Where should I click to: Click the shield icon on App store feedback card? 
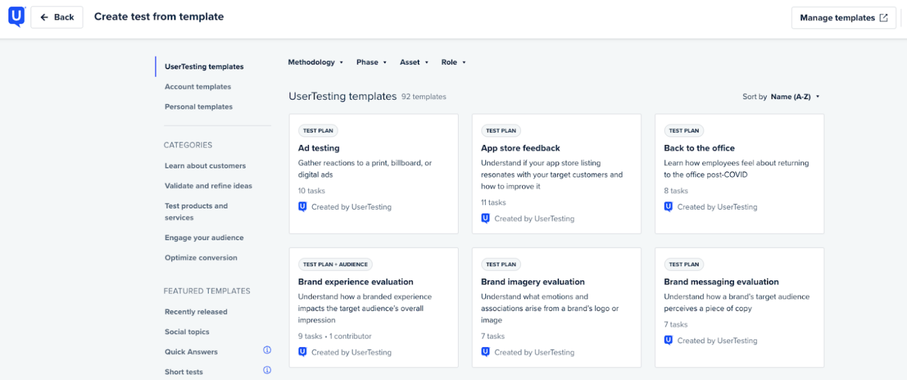coord(487,219)
